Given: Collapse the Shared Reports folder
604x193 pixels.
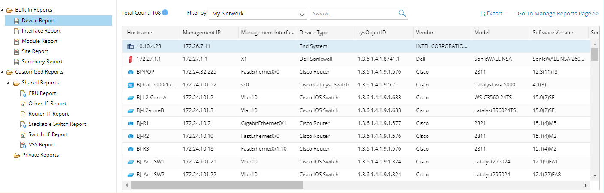Looking at the screenshot, I should pyautogui.click(x=10, y=83).
